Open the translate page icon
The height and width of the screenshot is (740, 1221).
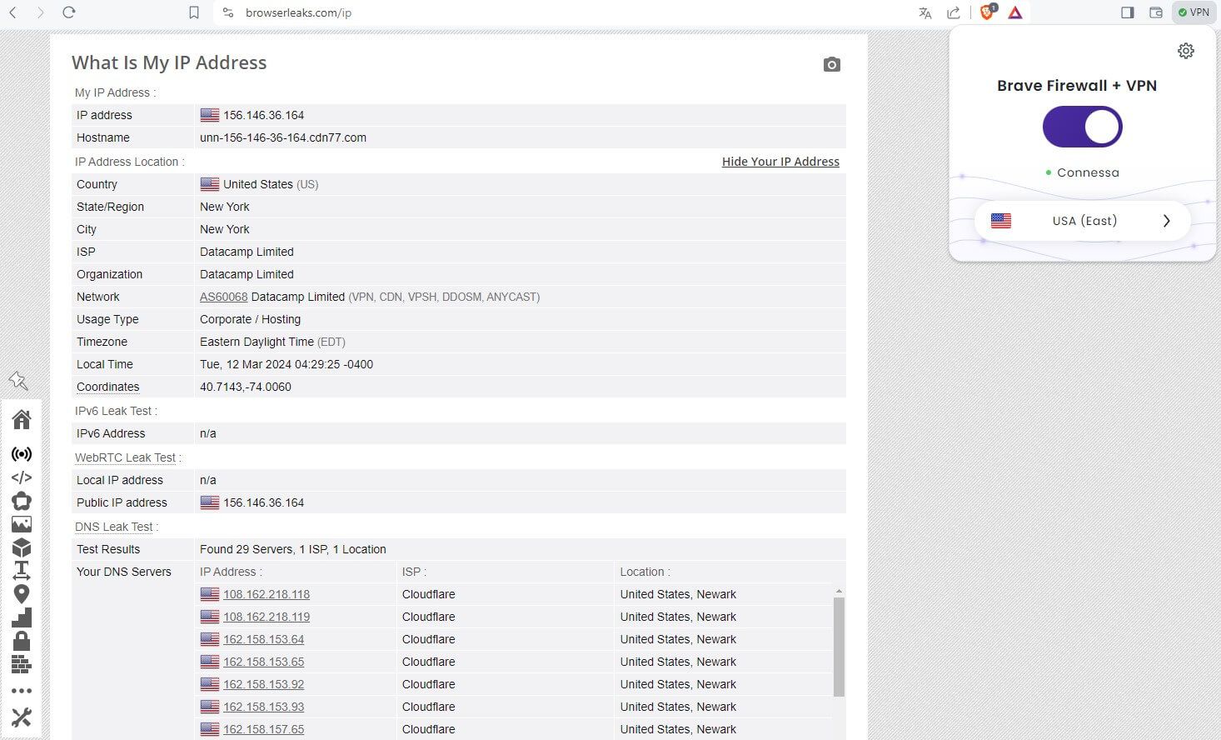click(924, 12)
